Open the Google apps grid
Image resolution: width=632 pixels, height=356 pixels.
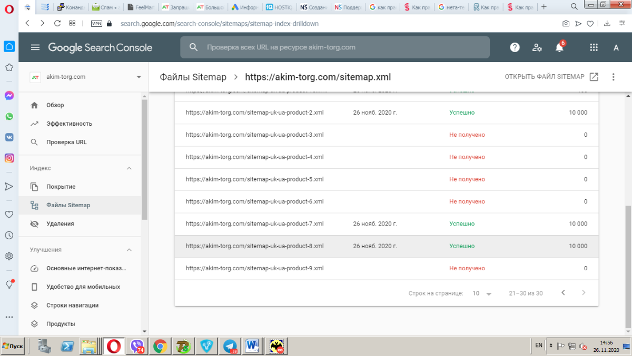pyautogui.click(x=594, y=47)
